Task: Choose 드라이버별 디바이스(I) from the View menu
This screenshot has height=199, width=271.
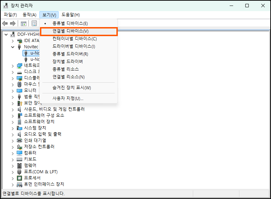Action: tap(74, 46)
